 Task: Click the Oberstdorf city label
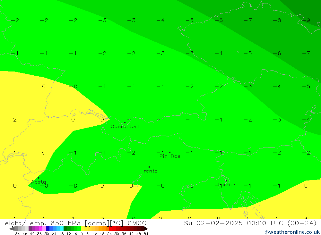[125, 127]
